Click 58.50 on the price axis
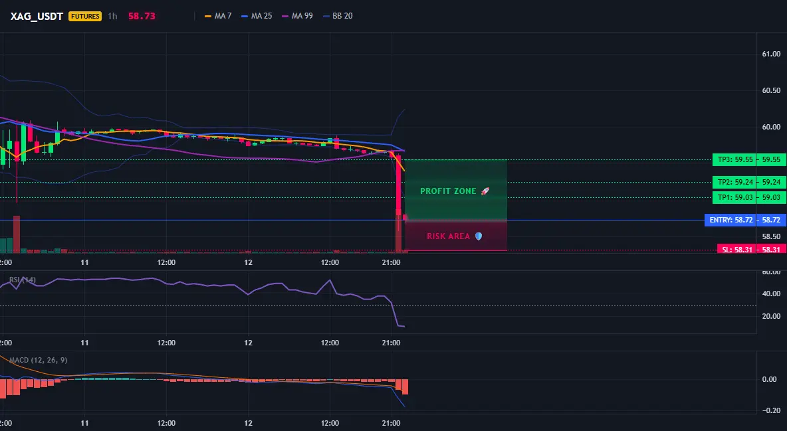The image size is (787, 431). [772, 236]
